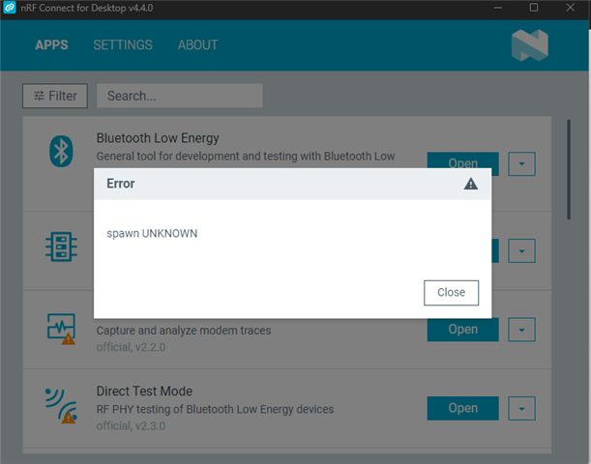Image resolution: width=591 pixels, height=464 pixels.
Task: Click the Search input field
Action: (x=180, y=96)
